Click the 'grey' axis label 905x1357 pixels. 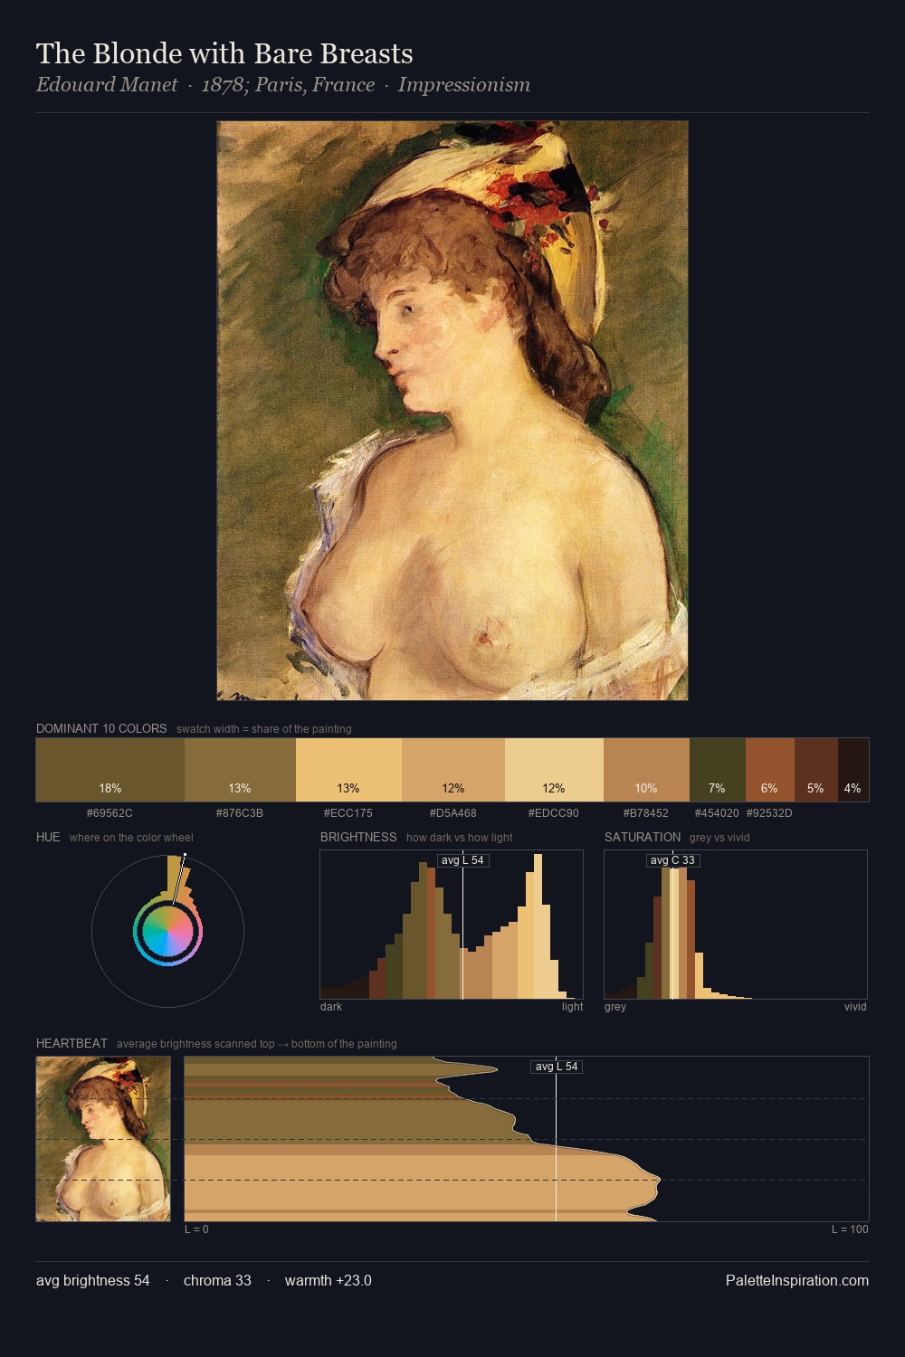(615, 1007)
